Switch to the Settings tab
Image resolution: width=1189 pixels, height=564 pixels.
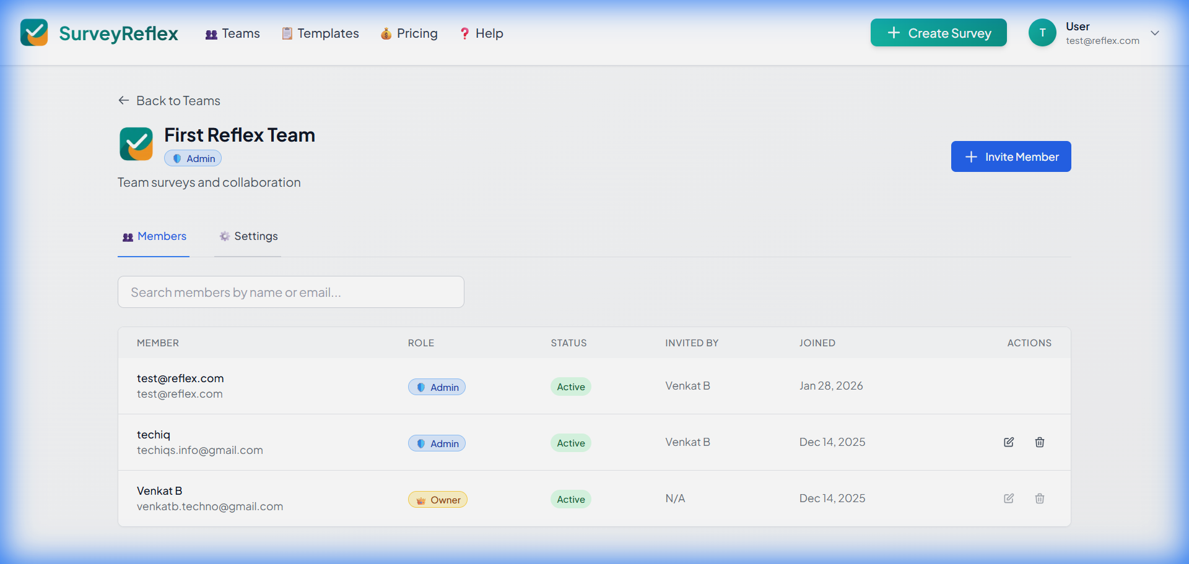click(x=248, y=236)
